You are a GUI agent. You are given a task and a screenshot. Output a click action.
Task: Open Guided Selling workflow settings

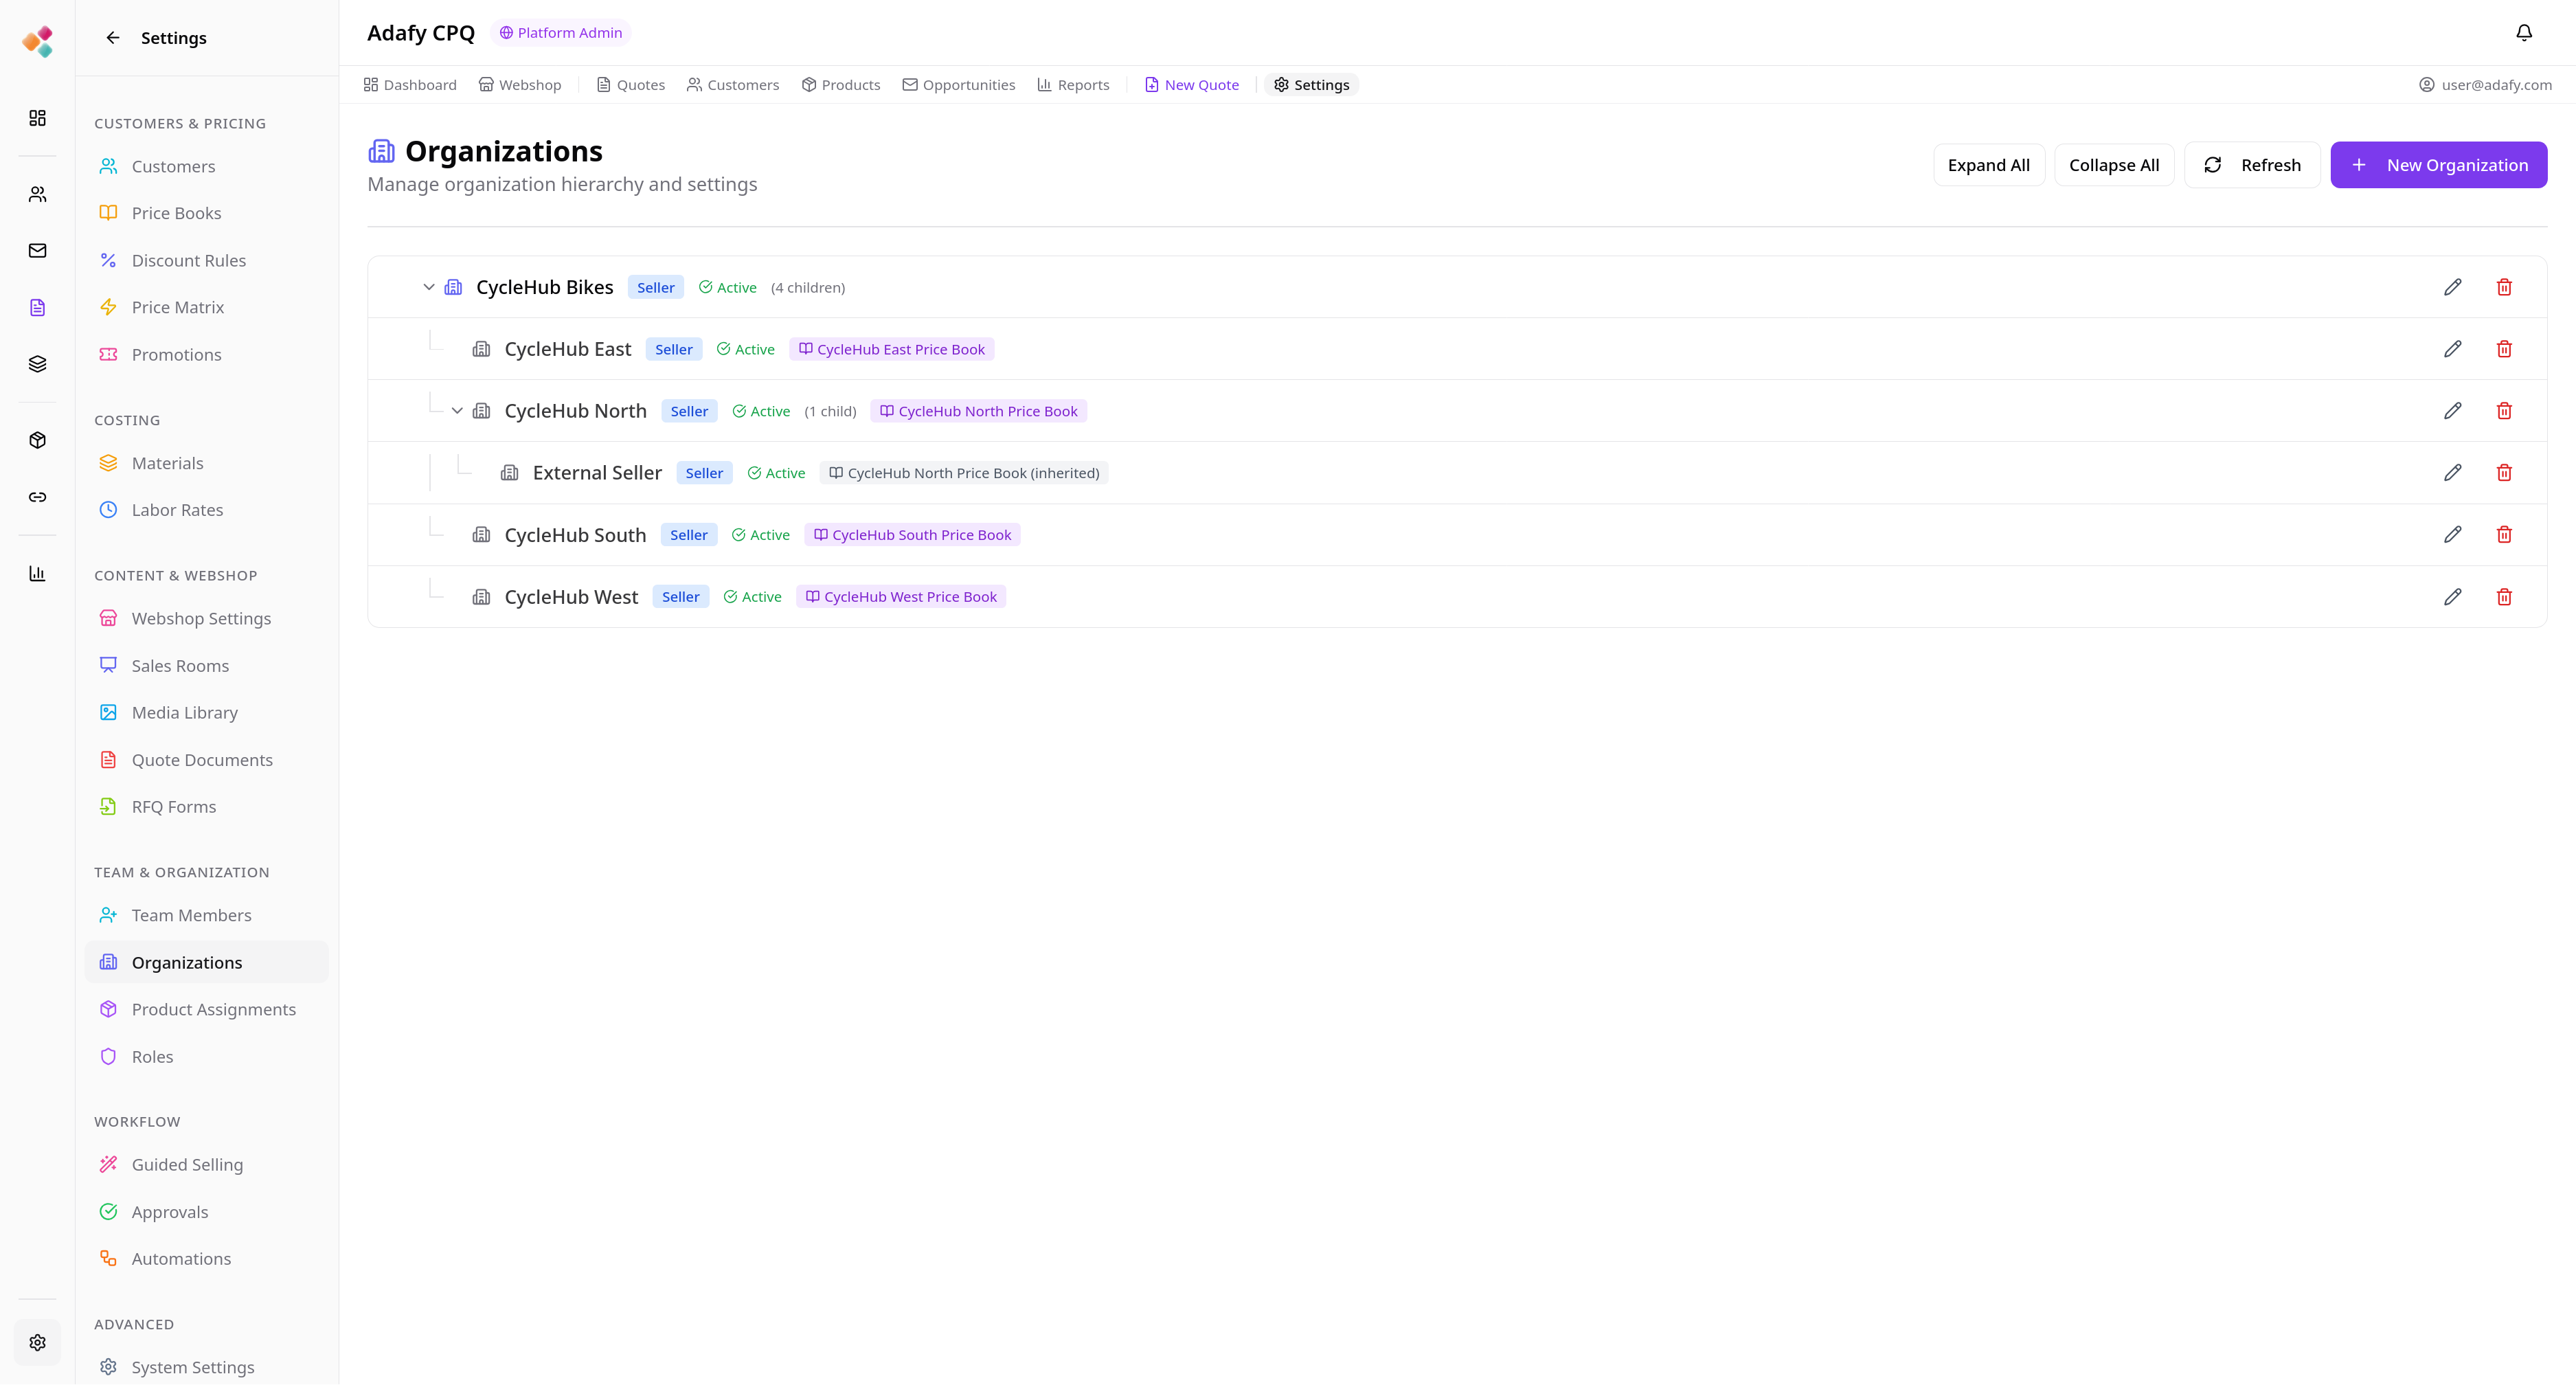click(207, 1165)
